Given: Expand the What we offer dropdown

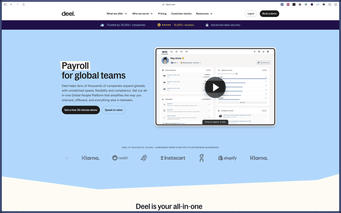Looking at the screenshot, I should pyautogui.click(x=117, y=14).
